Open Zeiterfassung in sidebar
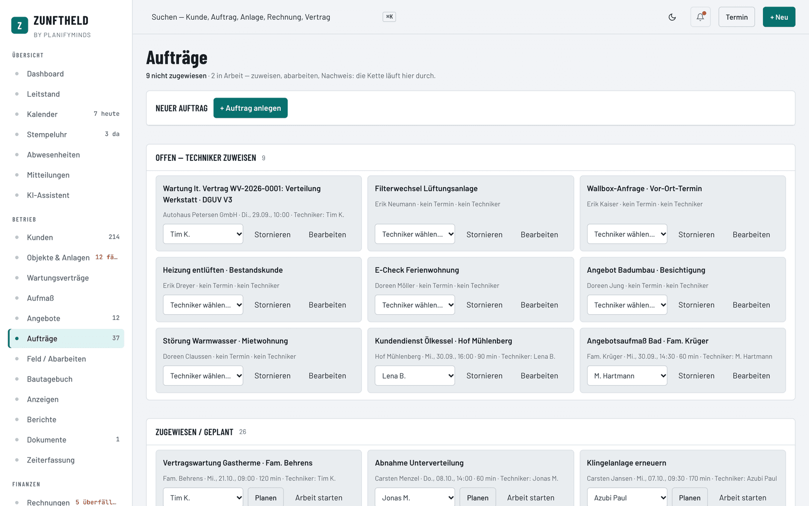 66,460
